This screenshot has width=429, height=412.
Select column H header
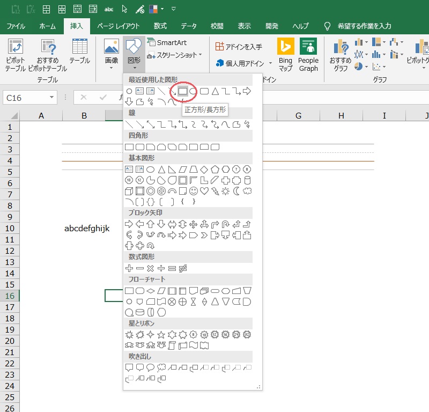[x=341, y=116]
